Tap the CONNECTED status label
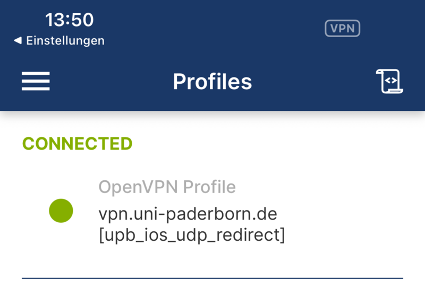The height and width of the screenshot is (297, 425). point(78,144)
